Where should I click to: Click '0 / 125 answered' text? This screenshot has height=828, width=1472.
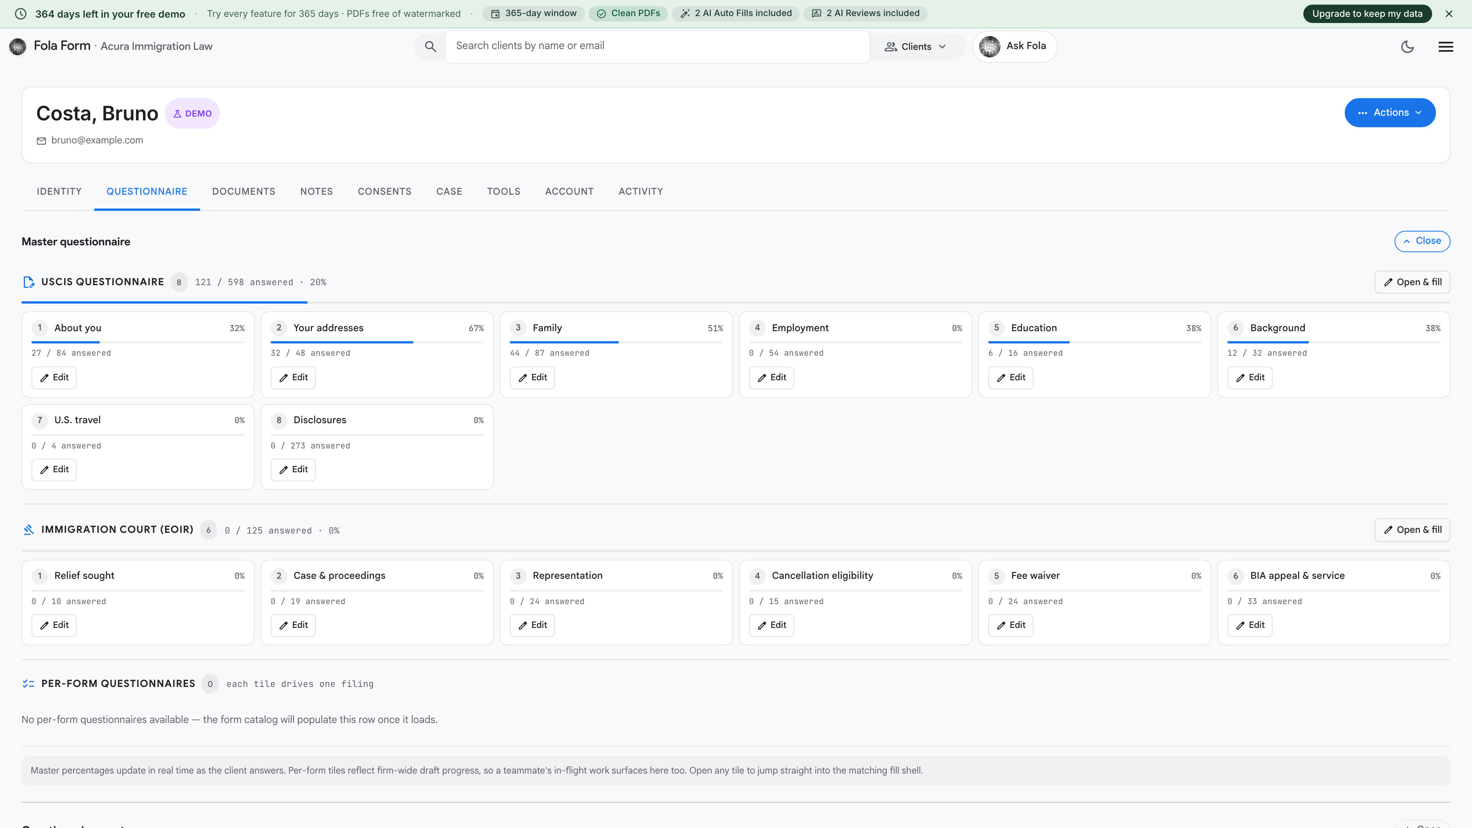(x=269, y=531)
